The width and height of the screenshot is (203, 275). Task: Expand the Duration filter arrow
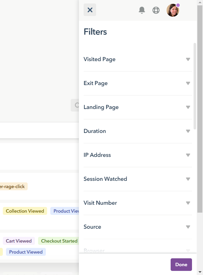188,131
